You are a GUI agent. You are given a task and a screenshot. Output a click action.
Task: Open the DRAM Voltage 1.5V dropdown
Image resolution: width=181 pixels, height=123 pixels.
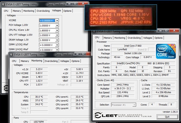[57, 40]
